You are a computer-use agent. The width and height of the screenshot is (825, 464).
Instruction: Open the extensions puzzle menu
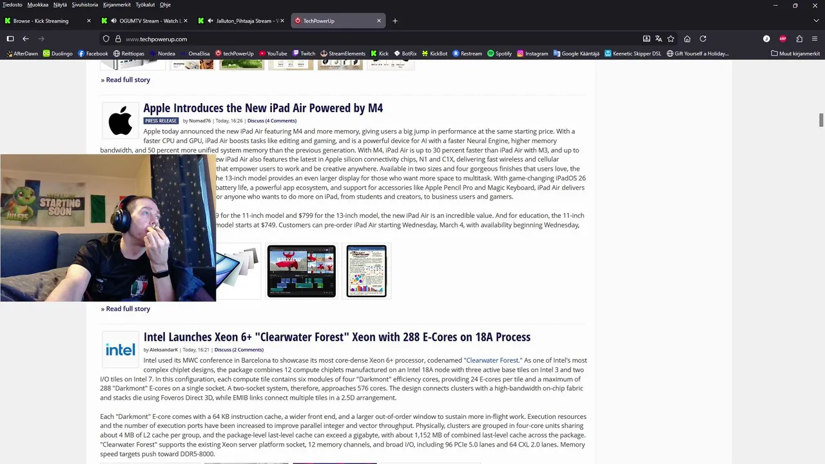click(x=799, y=39)
